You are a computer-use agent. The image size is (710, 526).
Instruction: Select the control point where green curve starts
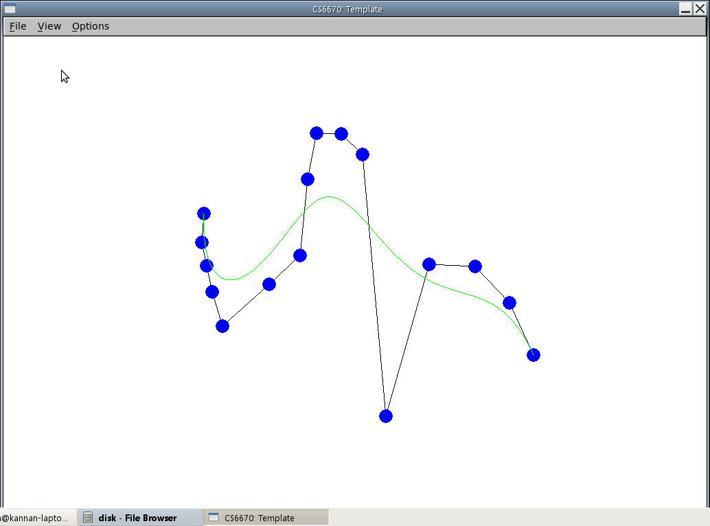click(x=204, y=214)
